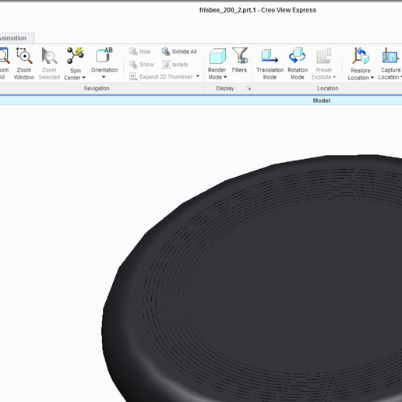Click the Unhide All icon
The image size is (402, 402).
coord(166,51)
